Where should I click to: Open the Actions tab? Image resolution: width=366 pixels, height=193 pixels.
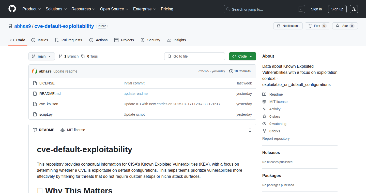(98, 40)
